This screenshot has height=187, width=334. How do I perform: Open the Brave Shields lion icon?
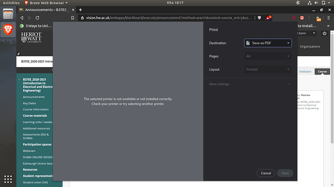click(259, 18)
